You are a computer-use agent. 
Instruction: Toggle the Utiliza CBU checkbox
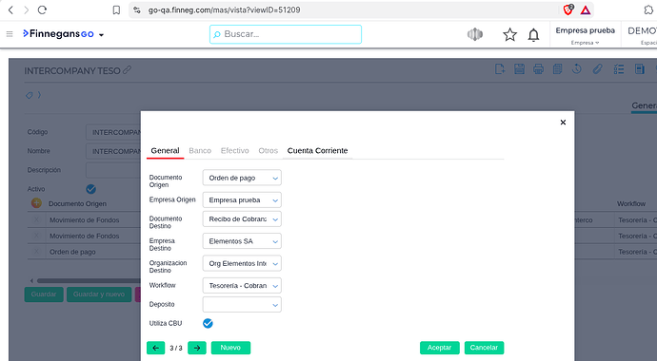pos(208,323)
